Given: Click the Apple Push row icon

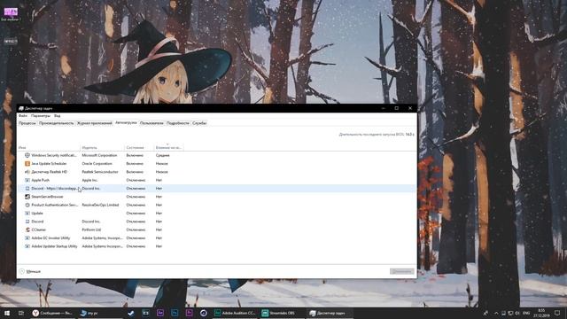Looking at the screenshot, I should [x=27, y=180].
